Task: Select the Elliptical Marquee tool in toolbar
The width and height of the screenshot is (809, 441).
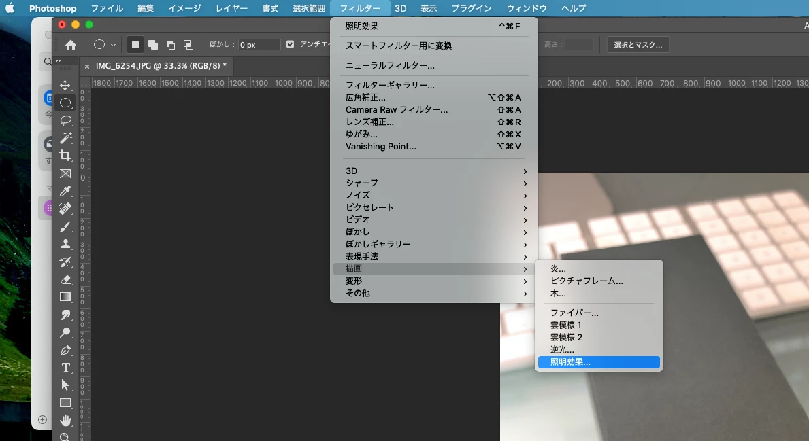Action: tap(65, 103)
